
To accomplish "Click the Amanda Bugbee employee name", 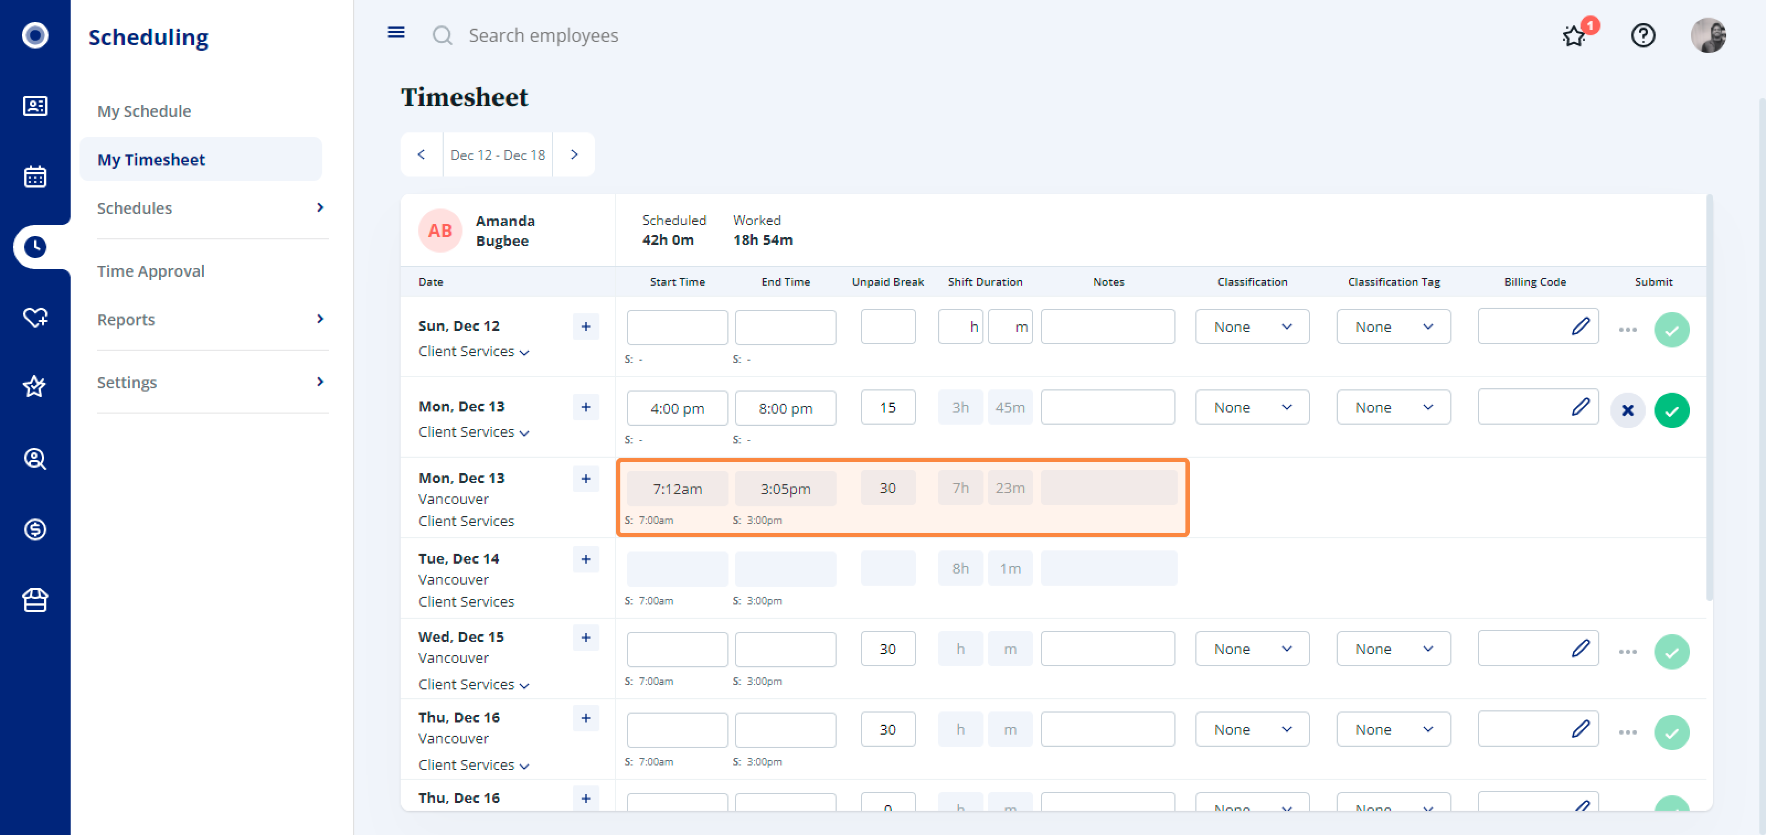I will tap(506, 231).
